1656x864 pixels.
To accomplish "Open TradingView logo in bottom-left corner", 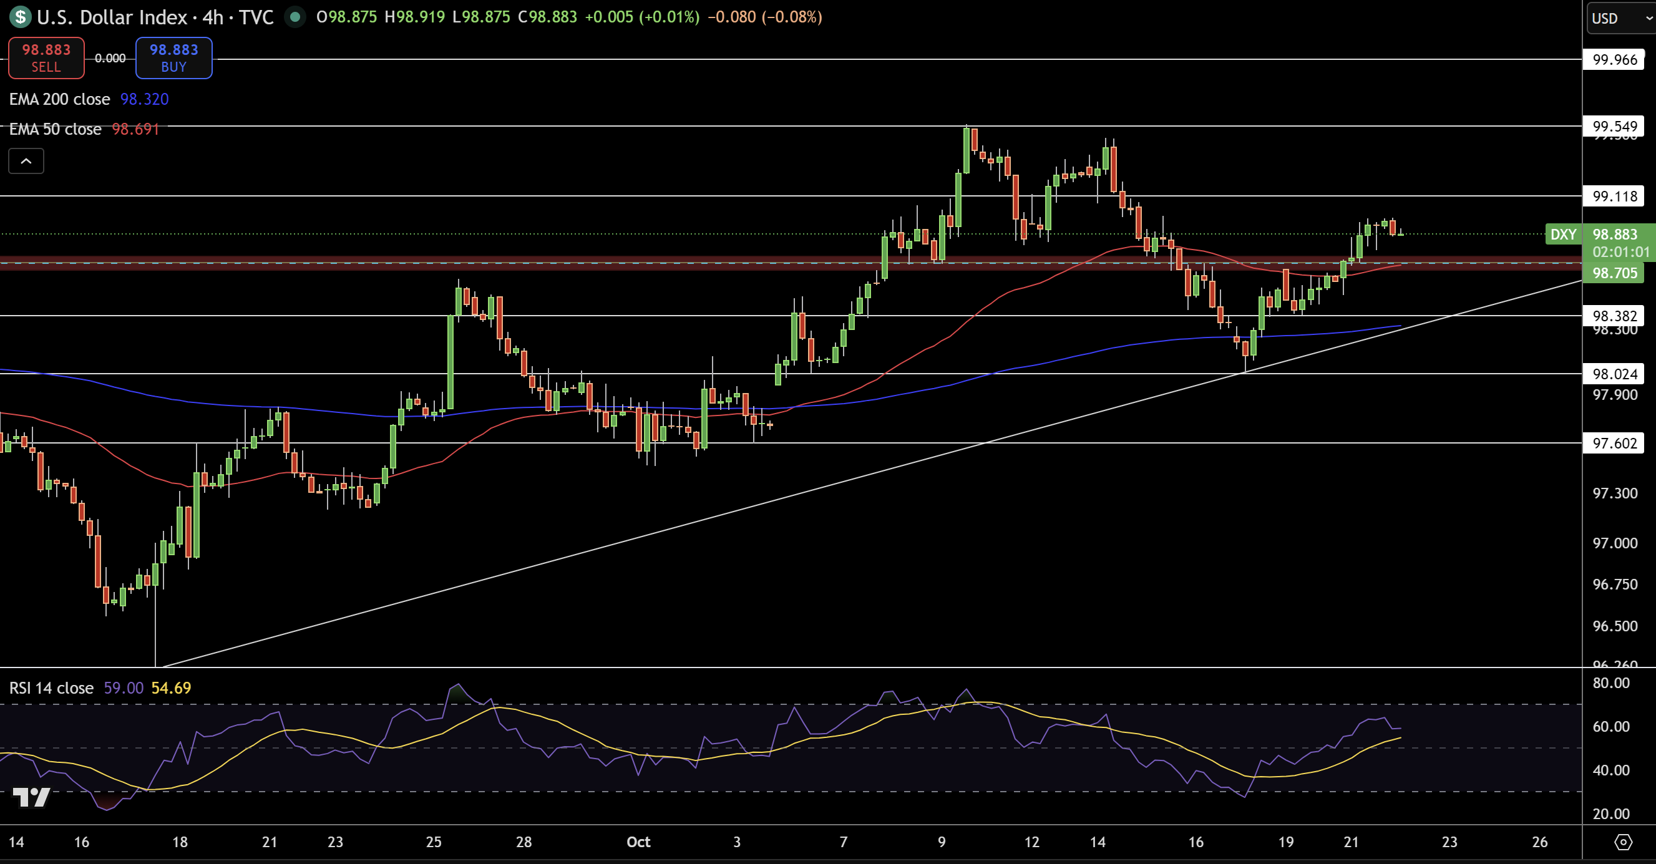I will point(31,797).
